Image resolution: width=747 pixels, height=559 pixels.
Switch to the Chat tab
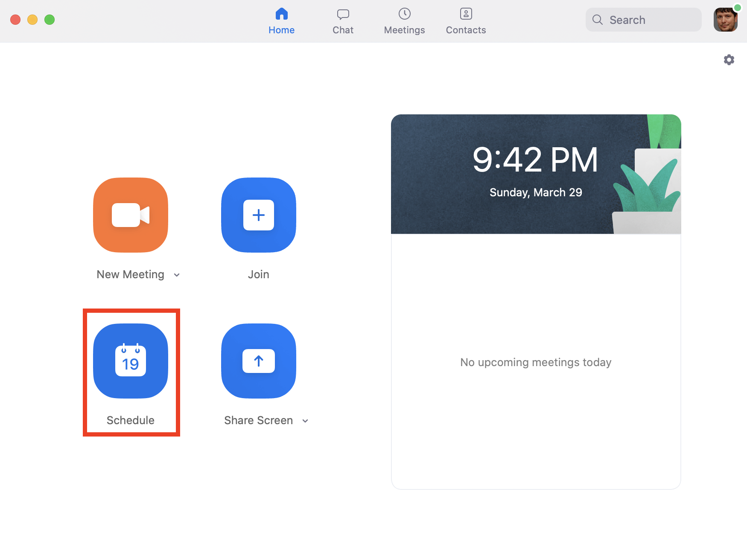pyautogui.click(x=343, y=21)
